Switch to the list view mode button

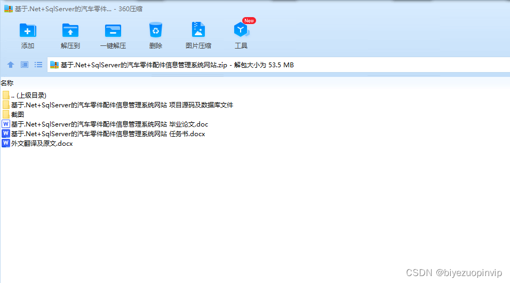38,65
